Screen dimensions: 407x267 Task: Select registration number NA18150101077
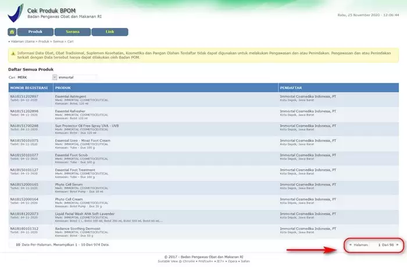pyautogui.click(x=24, y=155)
